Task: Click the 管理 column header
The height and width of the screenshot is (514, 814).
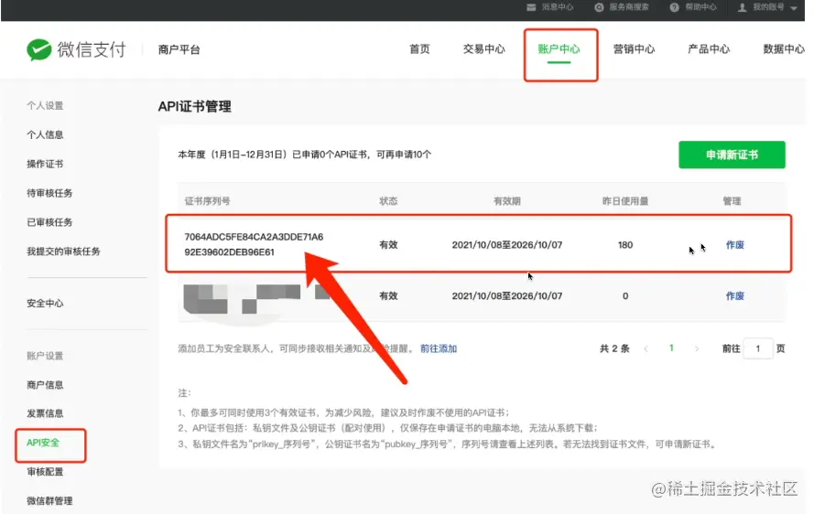Action: (732, 201)
